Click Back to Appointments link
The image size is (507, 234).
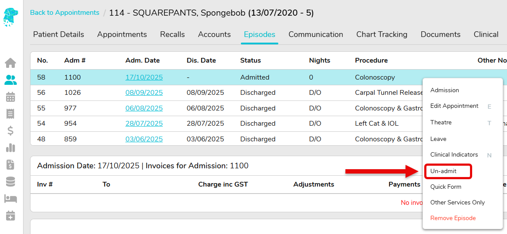click(x=64, y=13)
